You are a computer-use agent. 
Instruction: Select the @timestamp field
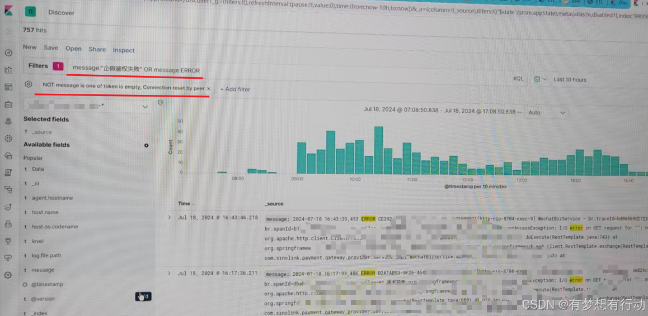coord(47,285)
